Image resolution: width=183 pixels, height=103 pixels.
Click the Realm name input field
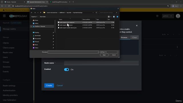101,63
